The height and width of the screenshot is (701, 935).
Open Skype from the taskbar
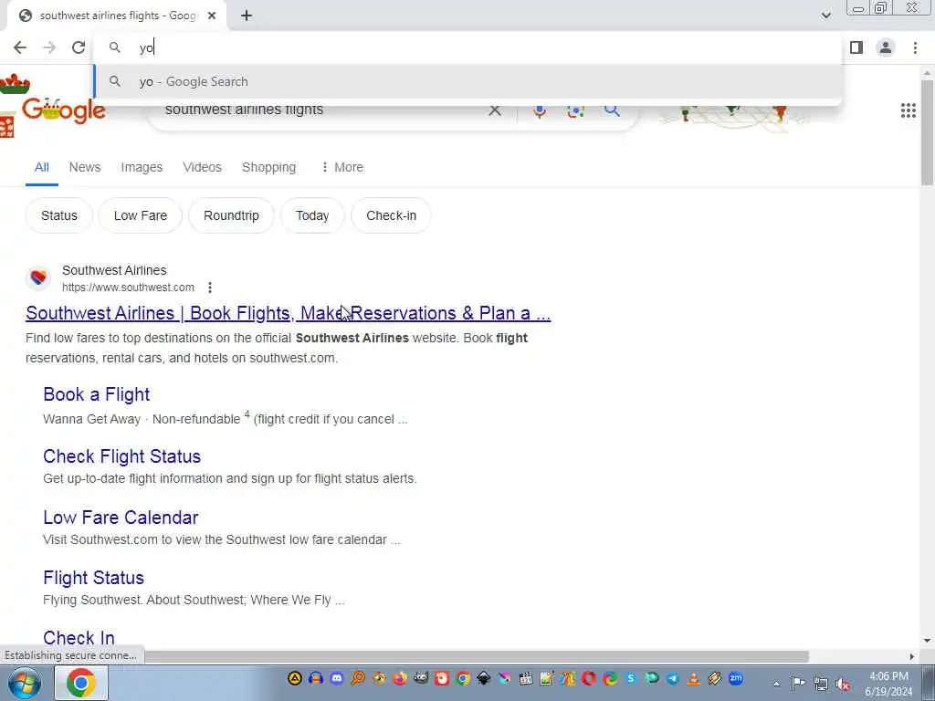(x=631, y=678)
